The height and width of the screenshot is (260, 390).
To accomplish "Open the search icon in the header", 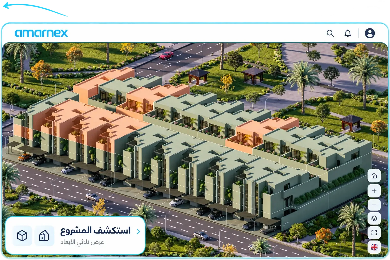I will (x=330, y=33).
